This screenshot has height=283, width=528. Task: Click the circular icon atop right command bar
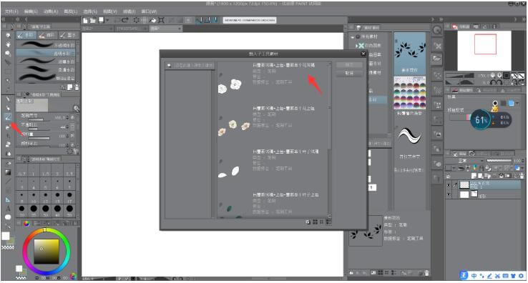(437, 30)
